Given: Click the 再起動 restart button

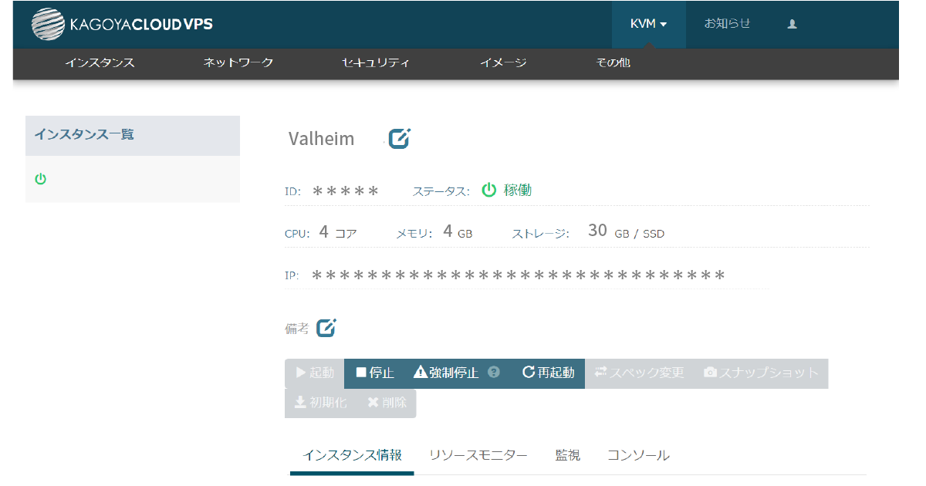Looking at the screenshot, I should 549,373.
